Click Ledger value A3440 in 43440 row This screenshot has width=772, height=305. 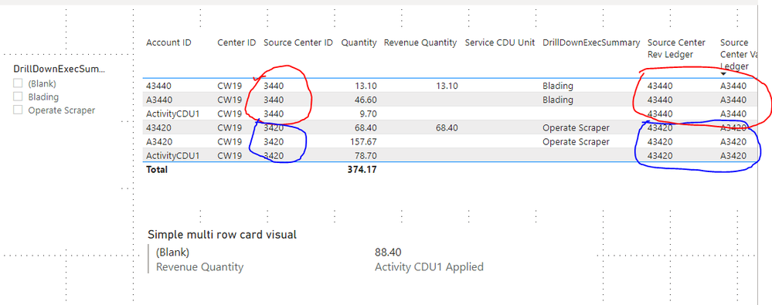(733, 86)
